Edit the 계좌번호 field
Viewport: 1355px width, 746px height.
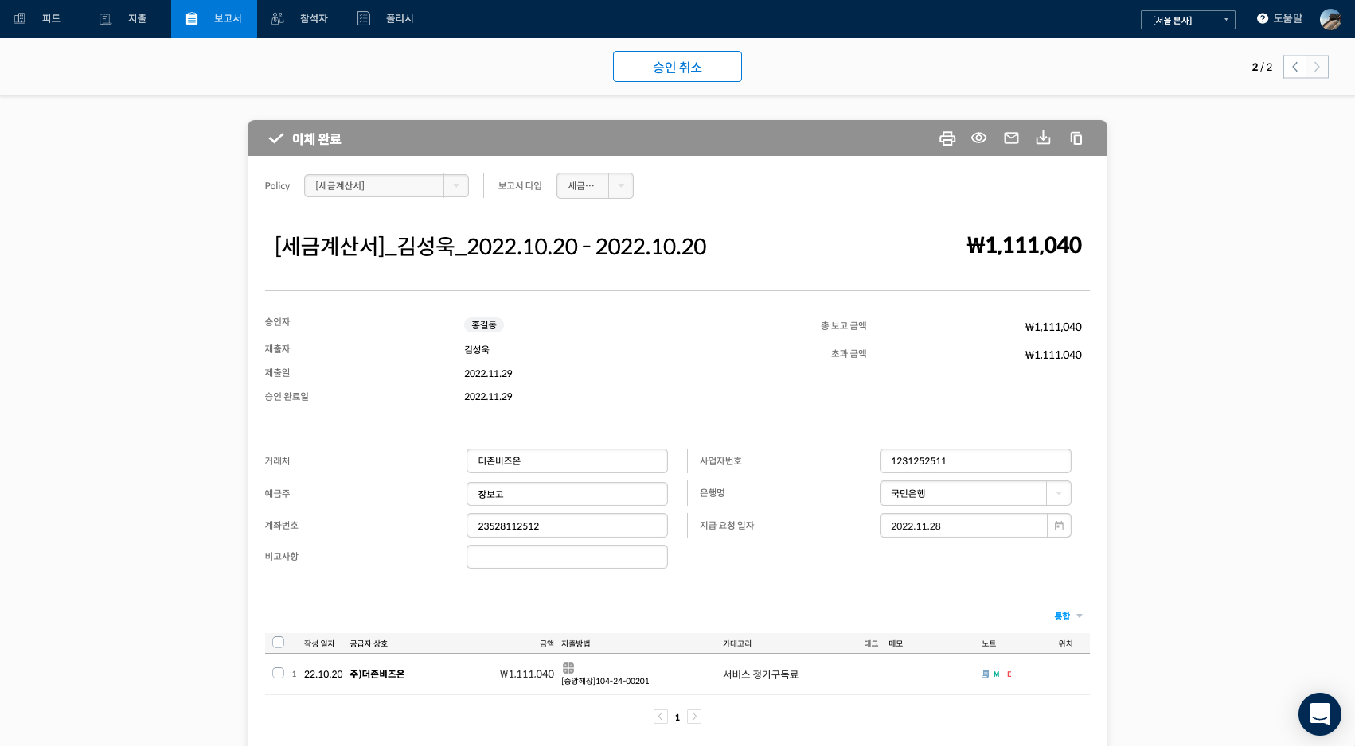click(567, 526)
